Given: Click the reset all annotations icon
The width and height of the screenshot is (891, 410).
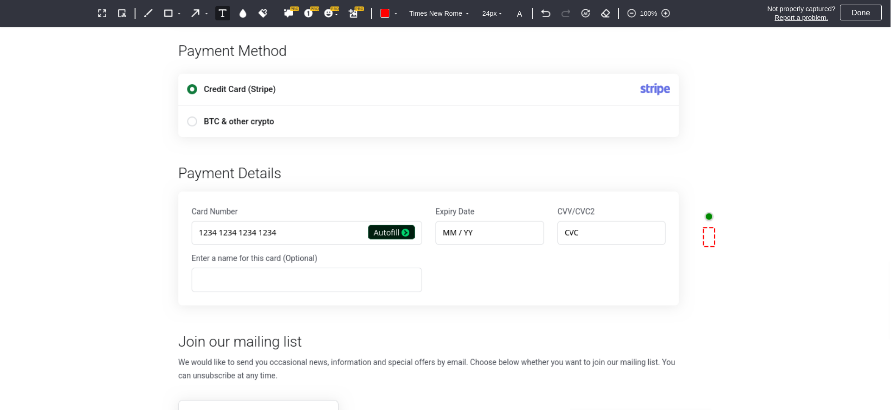Looking at the screenshot, I should (586, 13).
